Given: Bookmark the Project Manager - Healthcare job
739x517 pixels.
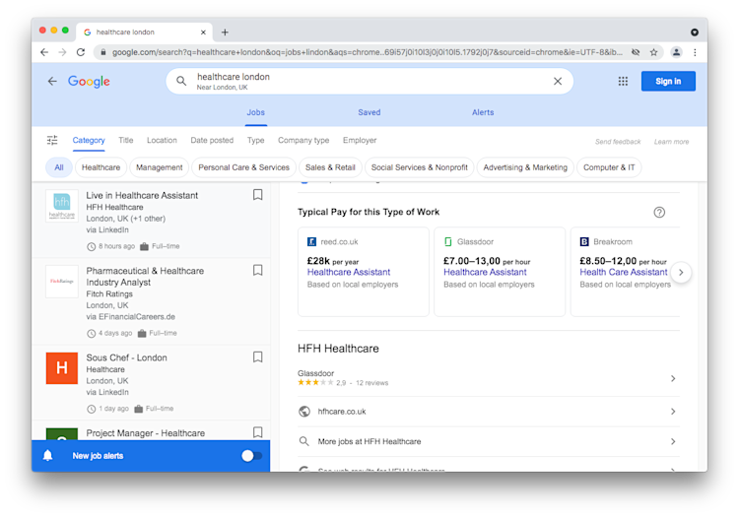Looking at the screenshot, I should [258, 432].
